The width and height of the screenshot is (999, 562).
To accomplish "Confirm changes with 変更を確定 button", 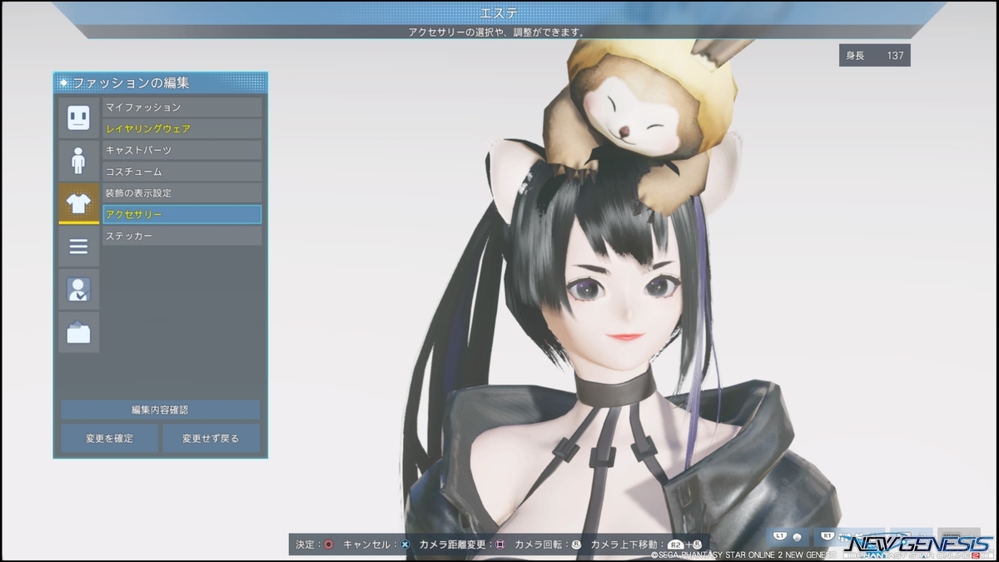I will click(109, 438).
